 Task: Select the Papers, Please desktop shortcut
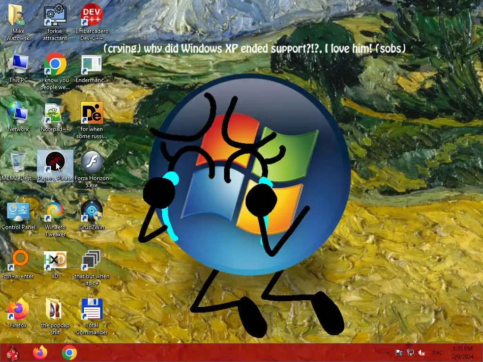pyautogui.click(x=55, y=166)
